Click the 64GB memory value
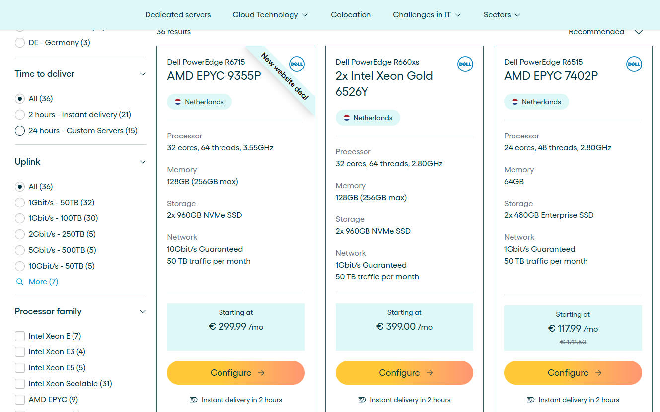Viewport: 660px width, 412px height. [514, 182]
